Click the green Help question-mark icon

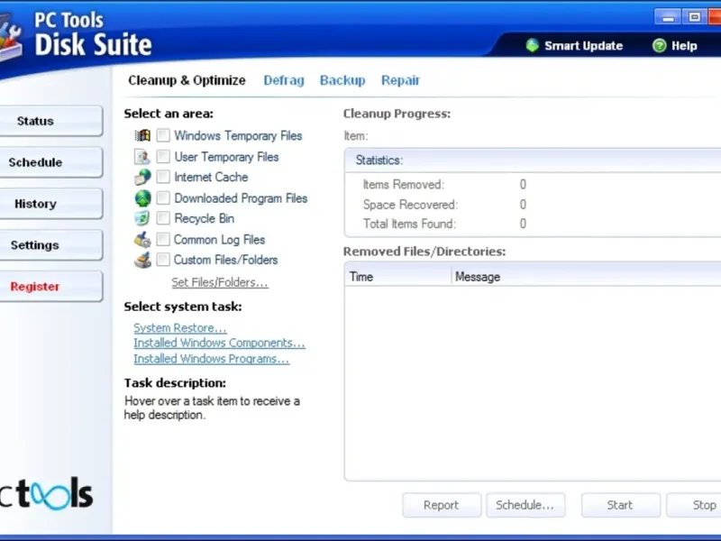[660, 46]
